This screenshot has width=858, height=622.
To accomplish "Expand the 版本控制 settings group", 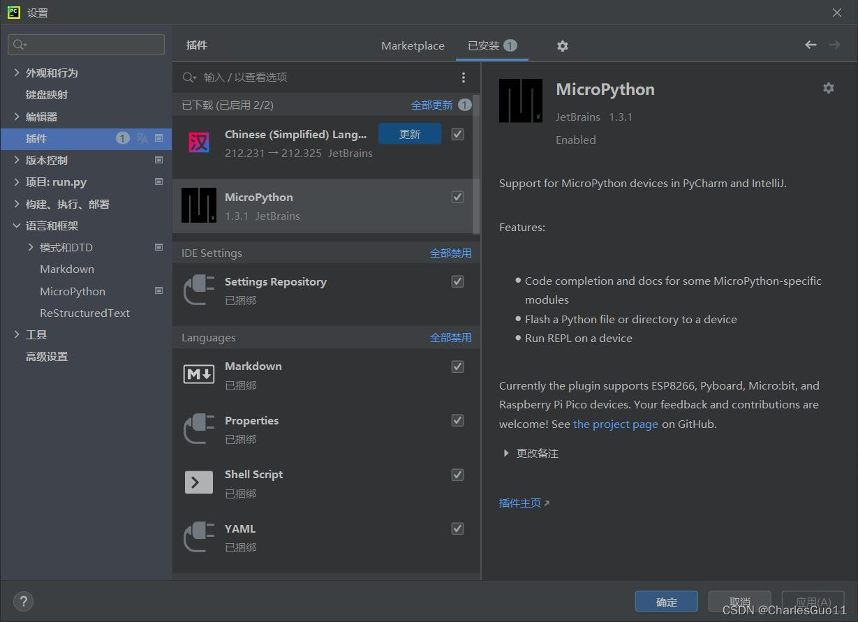I will [17, 160].
